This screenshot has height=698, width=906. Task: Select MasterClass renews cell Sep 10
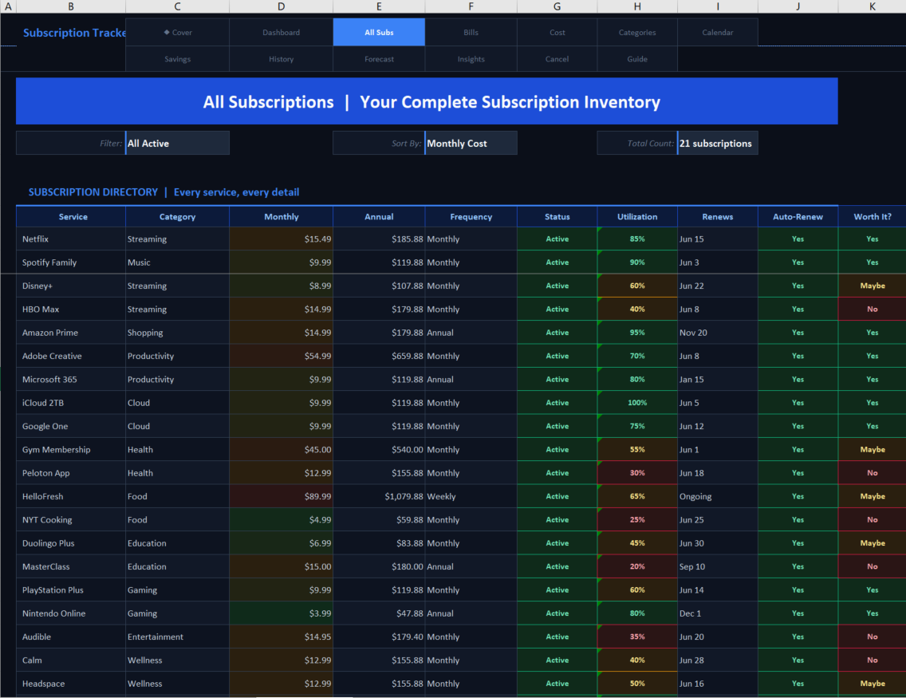click(x=718, y=566)
